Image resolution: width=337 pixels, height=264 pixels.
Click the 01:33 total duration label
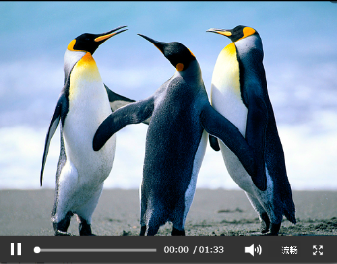pos(211,250)
